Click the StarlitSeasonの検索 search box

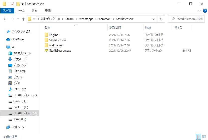(x=186, y=19)
